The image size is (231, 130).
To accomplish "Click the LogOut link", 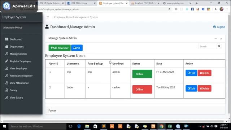I will pyautogui.click(x=219, y=27).
